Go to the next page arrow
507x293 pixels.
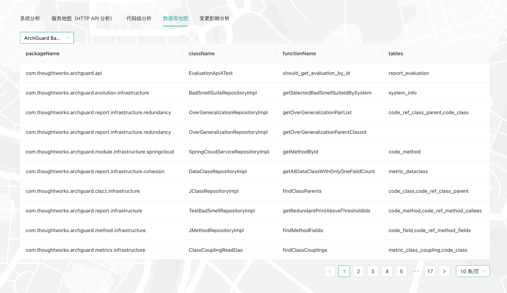444,271
